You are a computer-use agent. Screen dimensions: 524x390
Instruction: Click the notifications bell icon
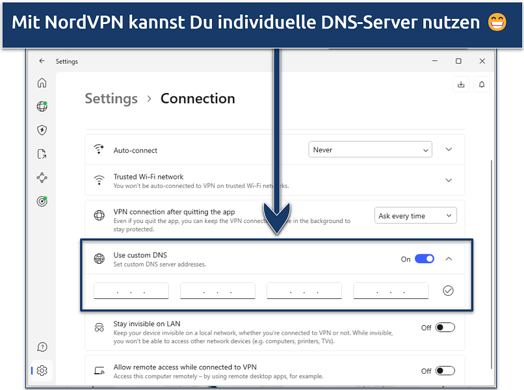point(482,84)
